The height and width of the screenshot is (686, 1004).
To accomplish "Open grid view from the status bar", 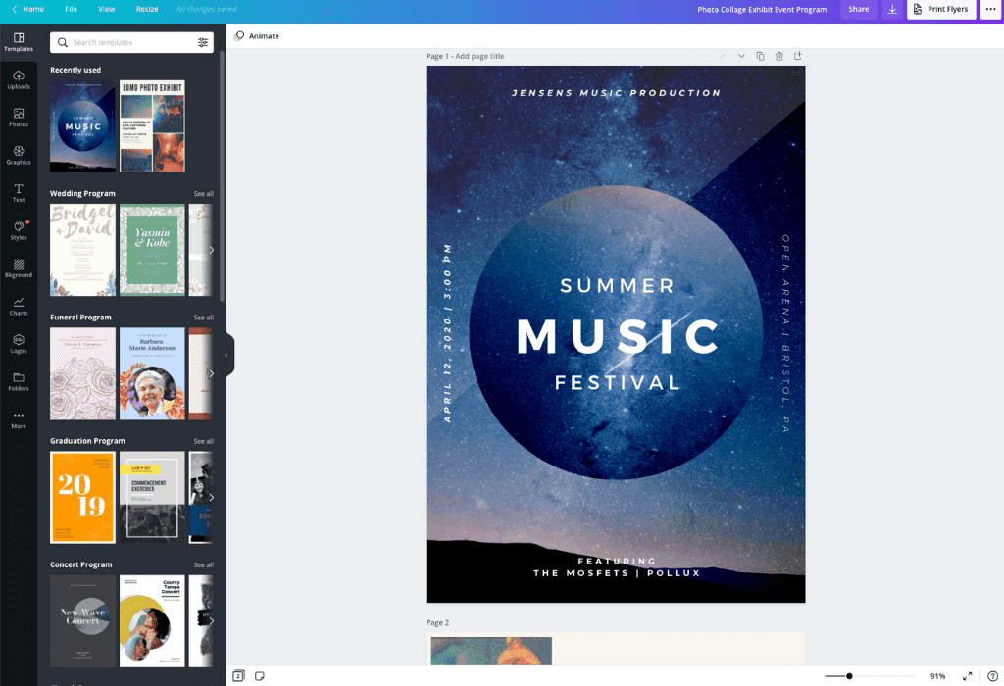I will tap(237, 676).
